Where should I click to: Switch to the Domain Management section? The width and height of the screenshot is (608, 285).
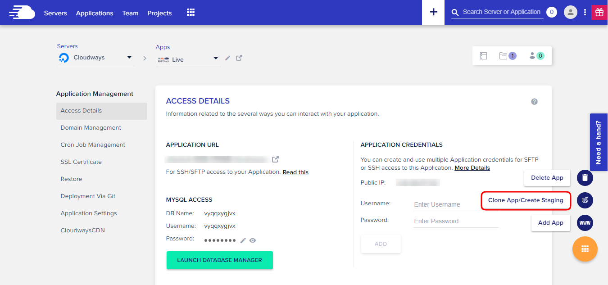click(91, 127)
